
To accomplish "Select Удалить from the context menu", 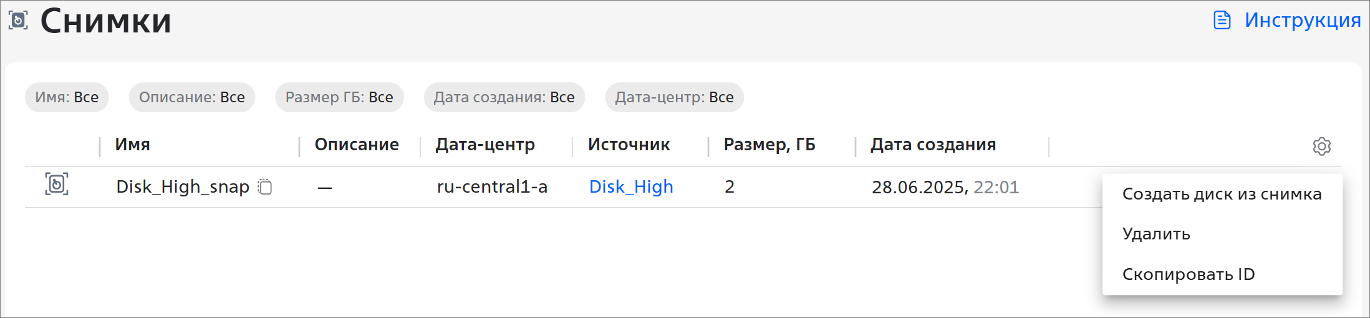I will [x=1156, y=234].
